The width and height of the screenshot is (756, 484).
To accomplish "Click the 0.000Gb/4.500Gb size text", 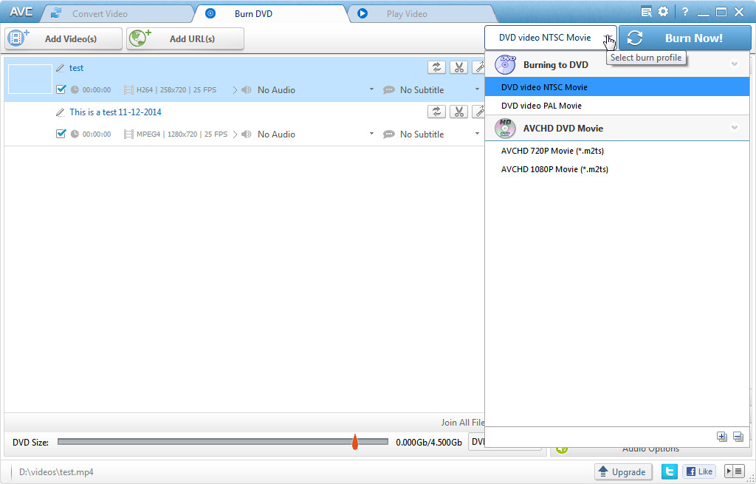I will (429, 442).
